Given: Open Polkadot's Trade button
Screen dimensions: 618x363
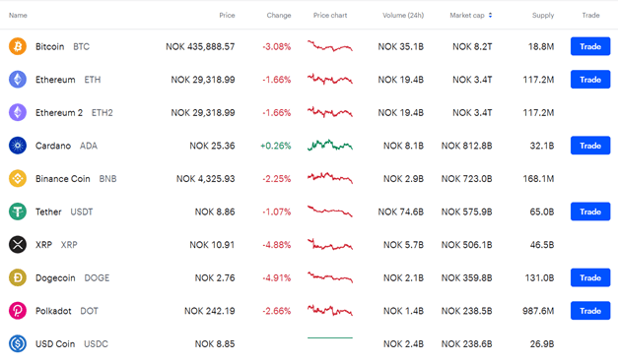Looking at the screenshot, I should tap(590, 311).
